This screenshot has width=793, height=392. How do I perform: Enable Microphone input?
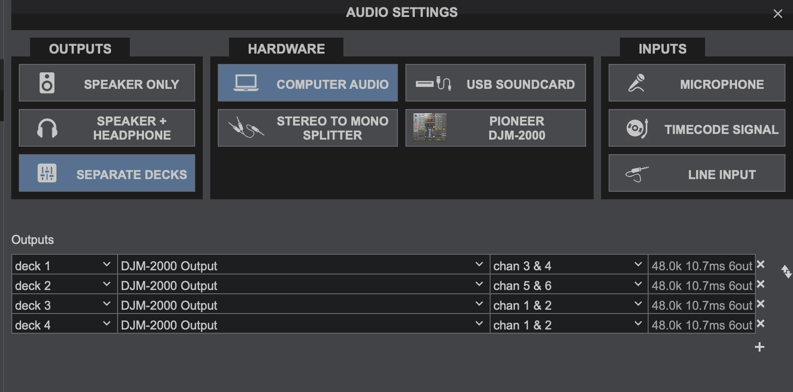(697, 83)
